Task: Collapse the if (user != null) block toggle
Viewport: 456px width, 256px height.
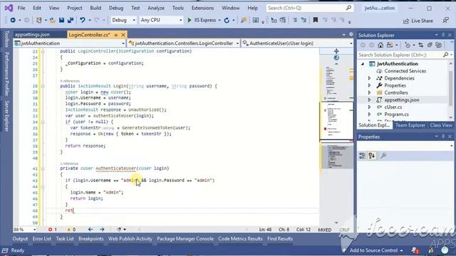Action: [x=43, y=122]
